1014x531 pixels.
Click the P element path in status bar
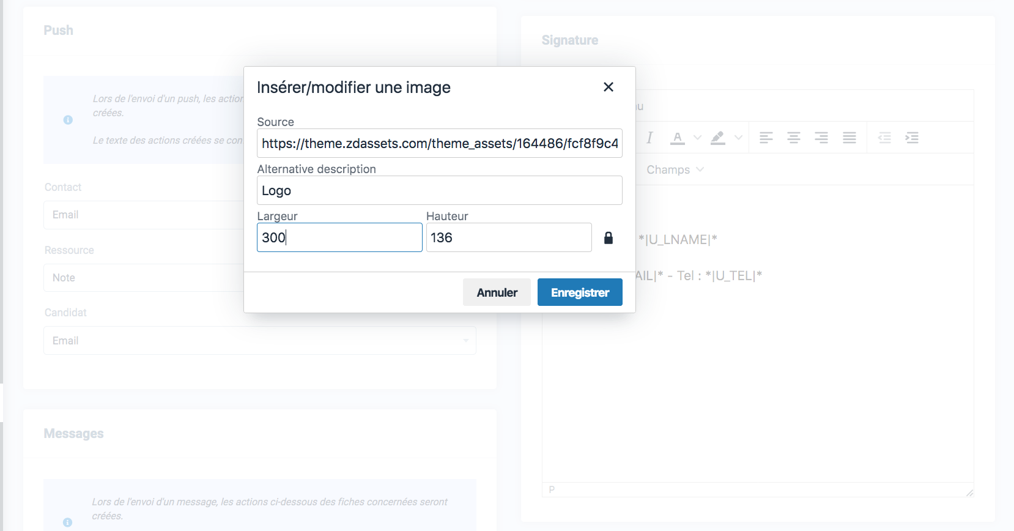coord(552,489)
